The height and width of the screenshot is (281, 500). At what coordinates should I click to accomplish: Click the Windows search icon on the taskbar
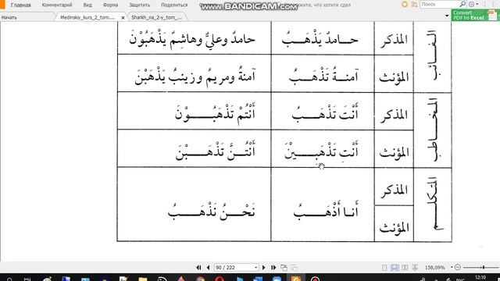(9, 279)
